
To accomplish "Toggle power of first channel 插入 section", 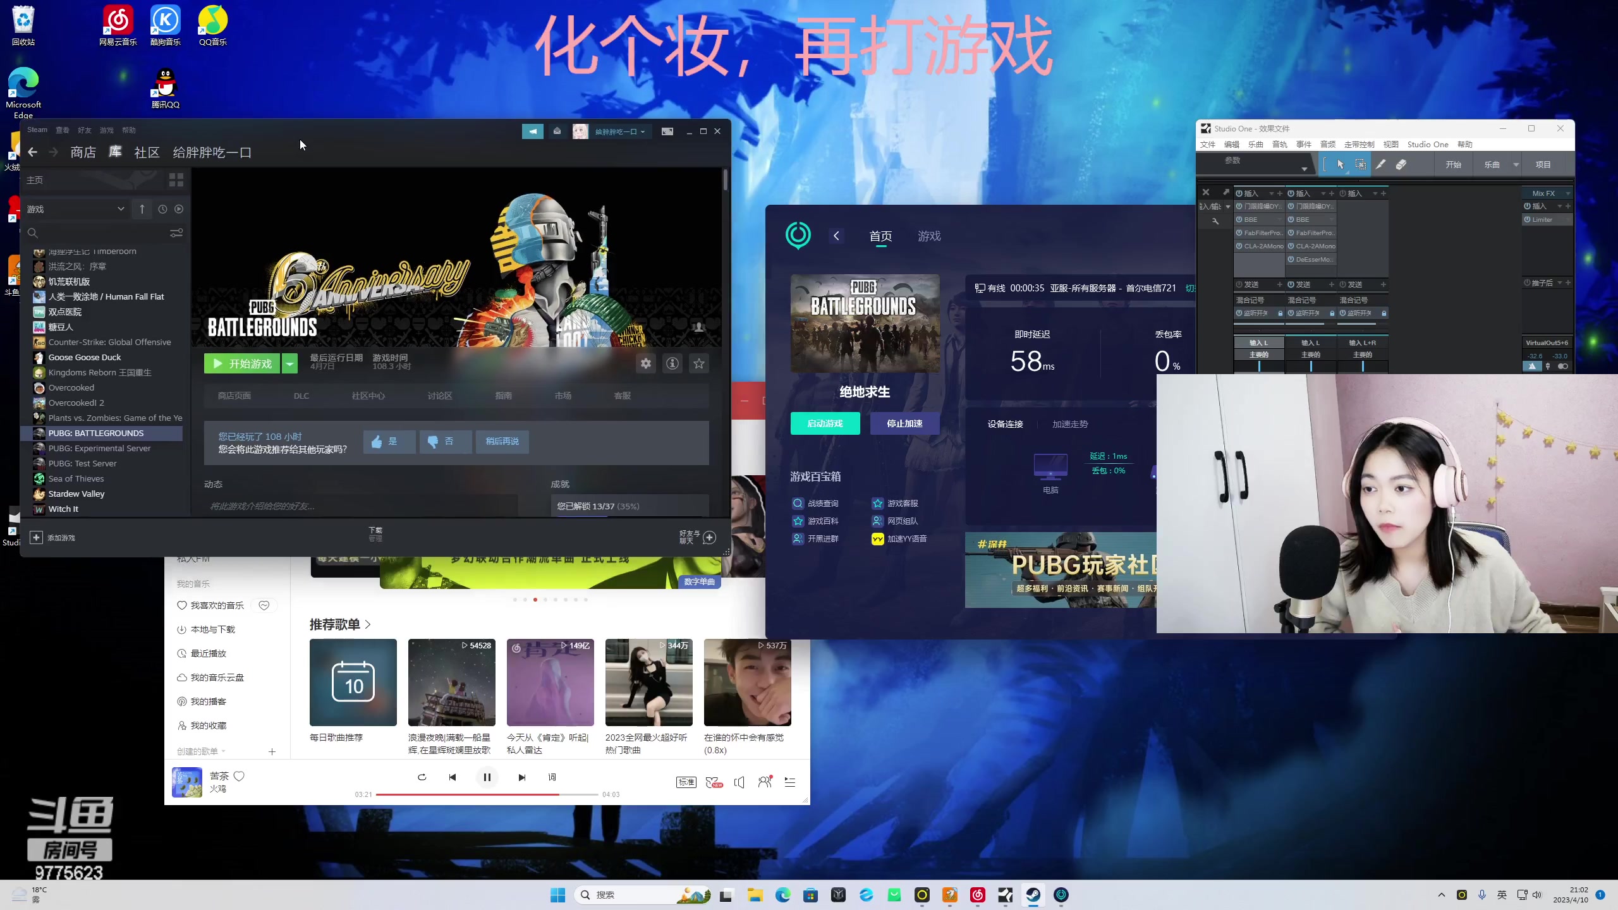I will click(x=1239, y=193).
